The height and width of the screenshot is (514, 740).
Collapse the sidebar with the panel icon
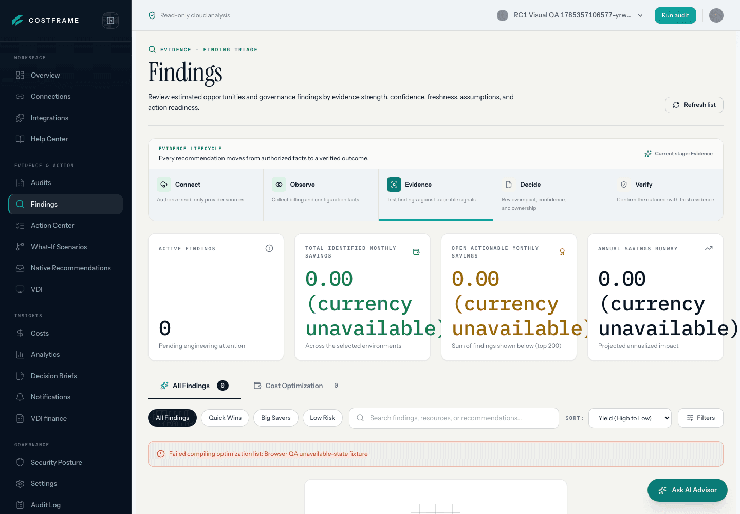pyautogui.click(x=110, y=21)
